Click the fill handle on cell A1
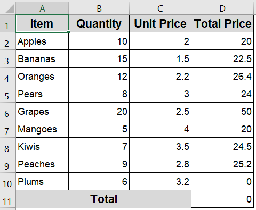 [69, 32]
